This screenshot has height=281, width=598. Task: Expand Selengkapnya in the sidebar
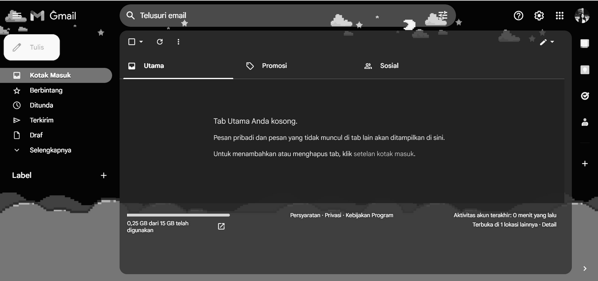(x=50, y=150)
